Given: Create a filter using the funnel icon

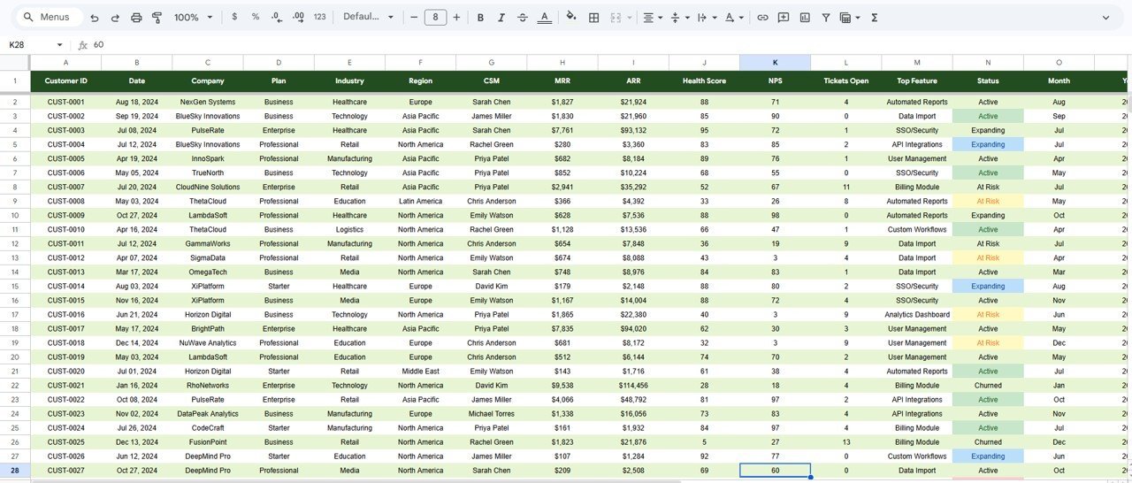Looking at the screenshot, I should 826,18.
